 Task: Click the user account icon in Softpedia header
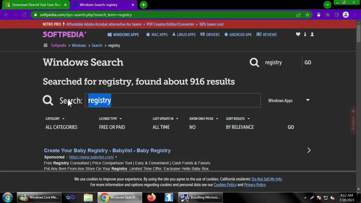(312, 34)
